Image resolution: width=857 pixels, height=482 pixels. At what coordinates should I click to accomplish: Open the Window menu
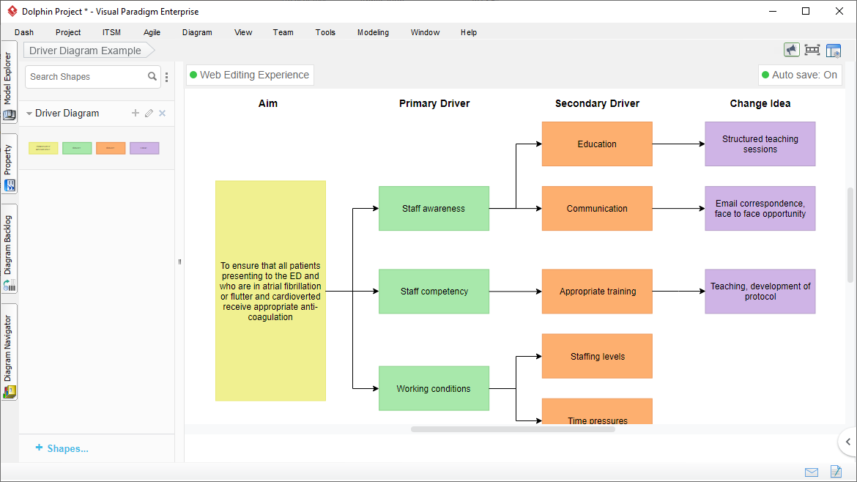point(426,32)
